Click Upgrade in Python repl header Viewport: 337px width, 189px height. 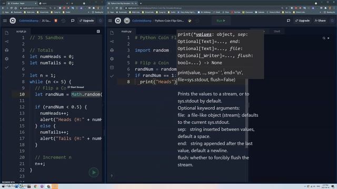tap(302, 21)
